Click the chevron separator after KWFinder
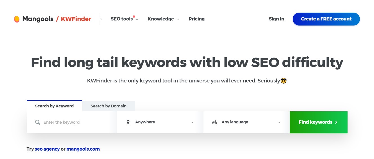Viewport: 374px width, 159px height. [x=100, y=19]
